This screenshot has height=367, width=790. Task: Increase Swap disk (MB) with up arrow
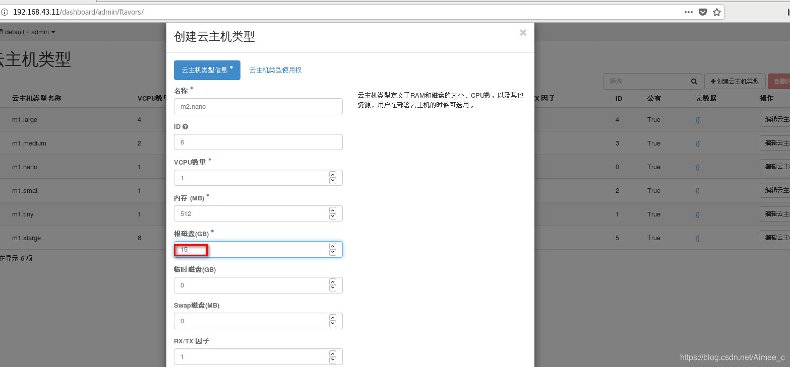coord(332,318)
